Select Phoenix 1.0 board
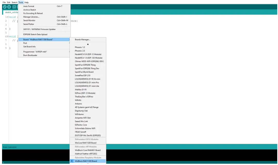The height and width of the screenshot is (165, 278). [88, 47]
